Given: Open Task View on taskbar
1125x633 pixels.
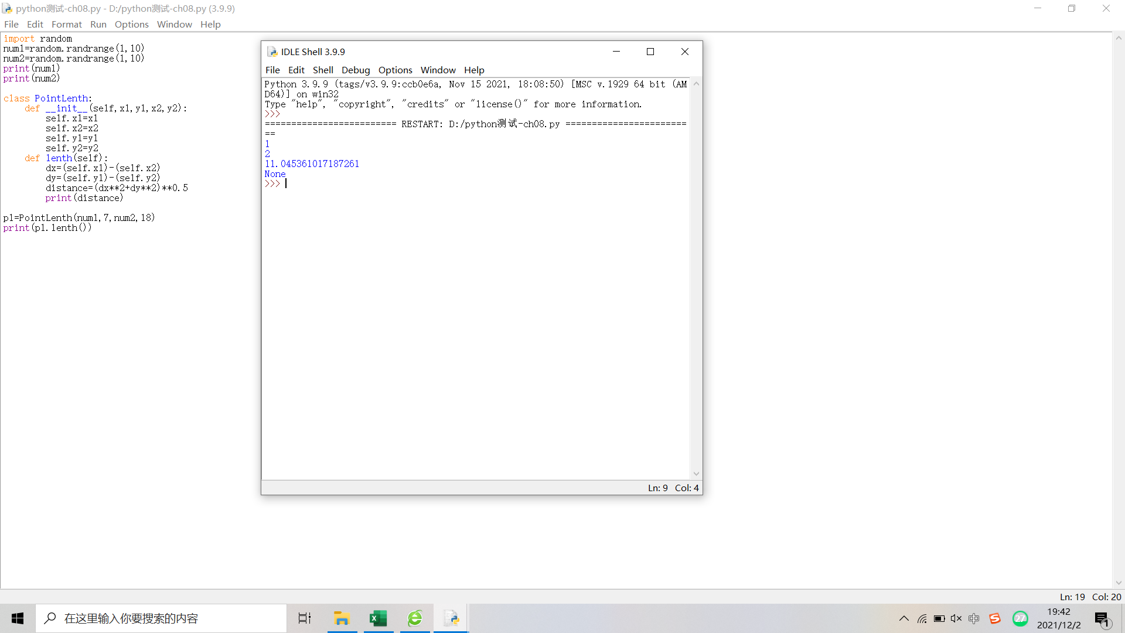Looking at the screenshot, I should [x=305, y=618].
